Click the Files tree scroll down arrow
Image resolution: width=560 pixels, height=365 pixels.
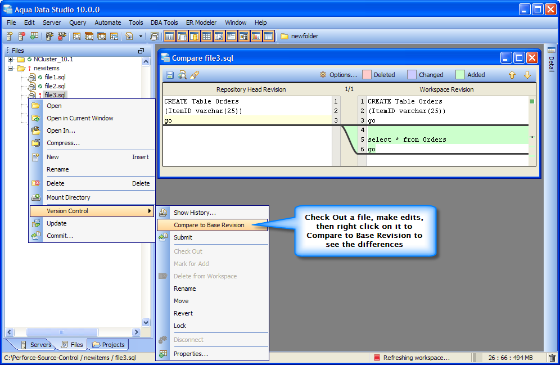pyautogui.click(x=146, y=322)
